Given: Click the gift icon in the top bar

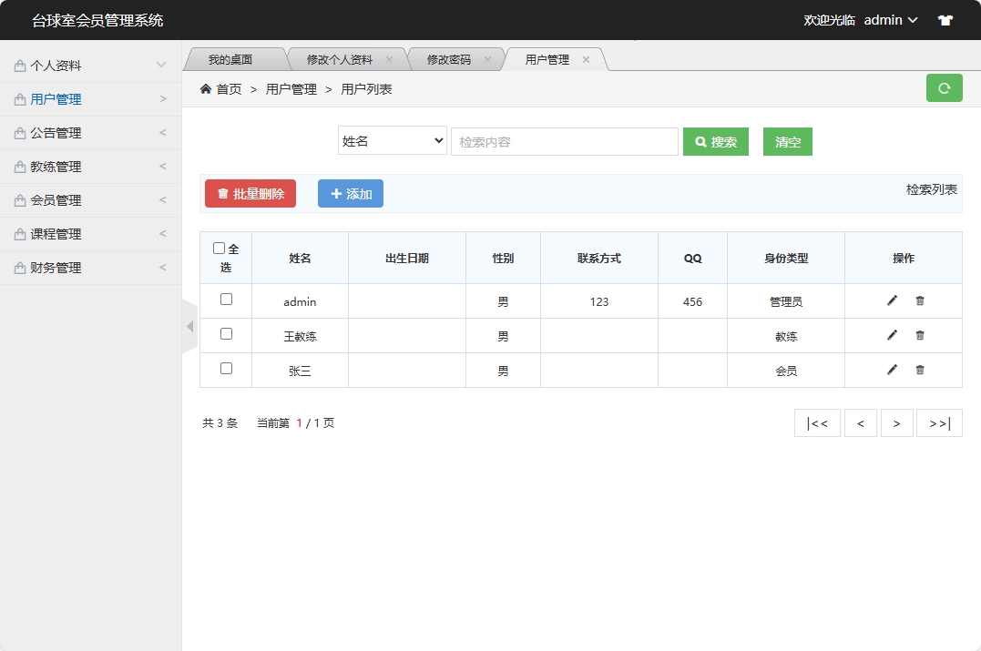Looking at the screenshot, I should [x=945, y=19].
